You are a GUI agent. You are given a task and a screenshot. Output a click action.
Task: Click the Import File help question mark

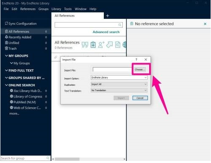(136, 60)
